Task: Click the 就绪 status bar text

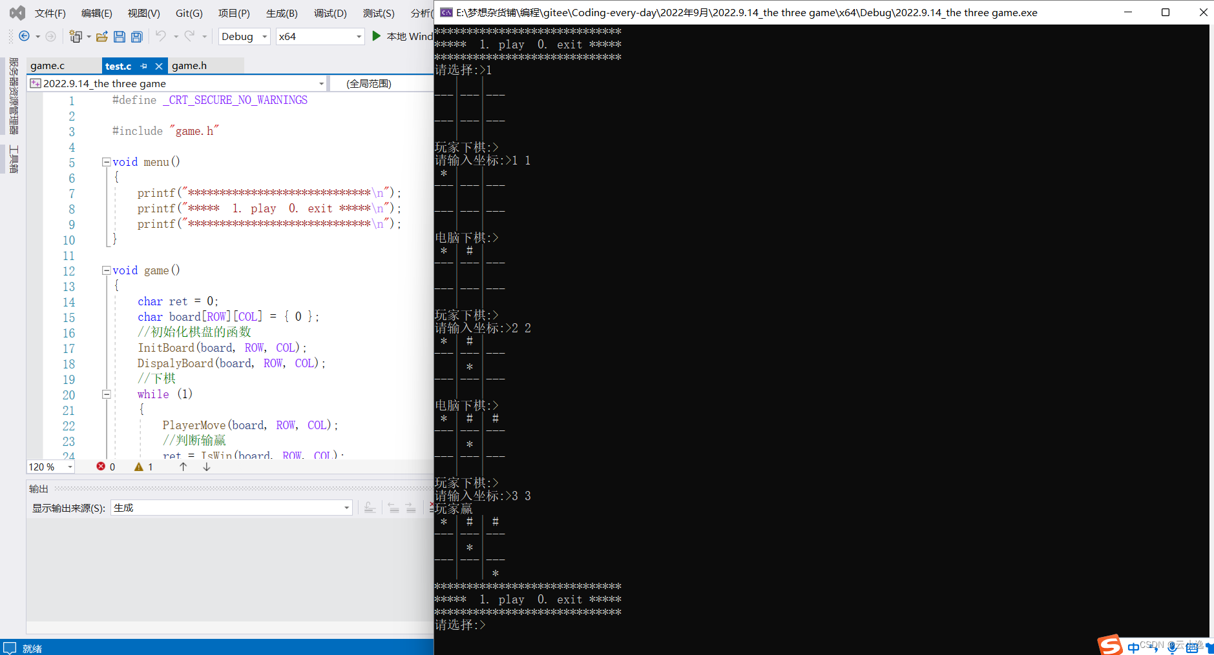Action: pos(32,649)
